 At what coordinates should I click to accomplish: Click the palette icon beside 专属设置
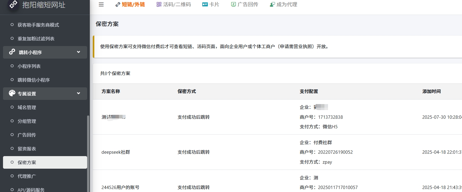12,93
